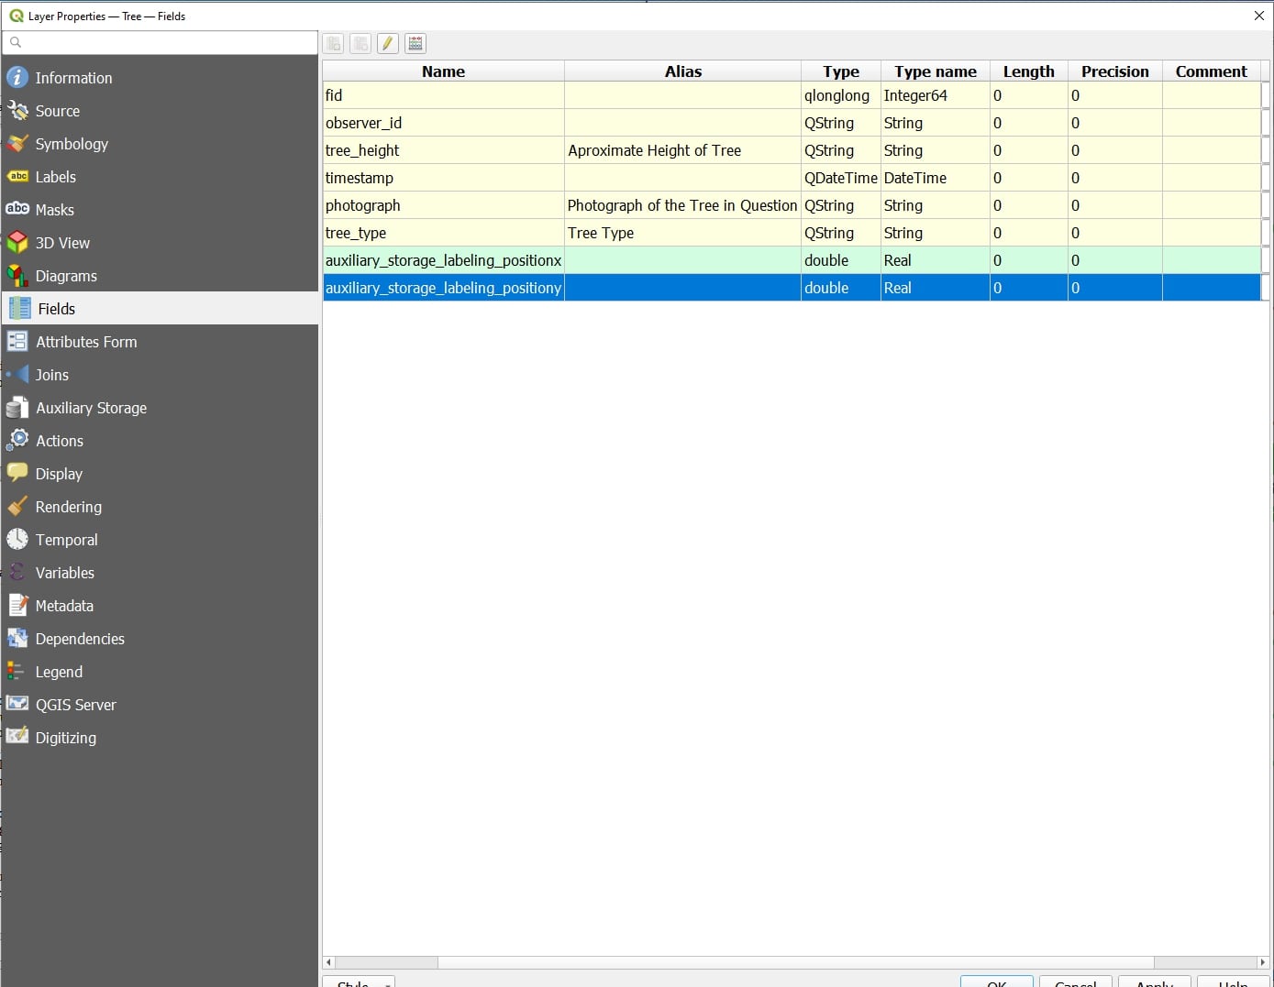
Task: Sort the table by Type name header
Action: (x=935, y=71)
